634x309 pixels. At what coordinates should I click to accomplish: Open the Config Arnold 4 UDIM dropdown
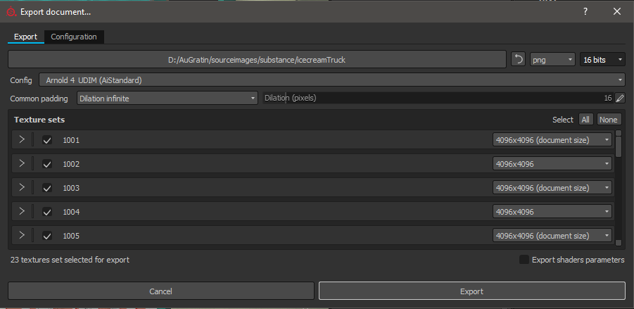coord(332,80)
